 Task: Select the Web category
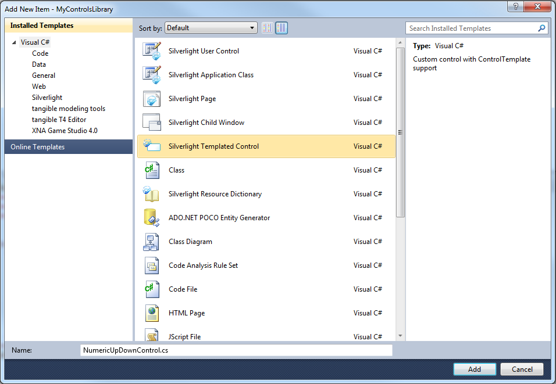coord(38,86)
